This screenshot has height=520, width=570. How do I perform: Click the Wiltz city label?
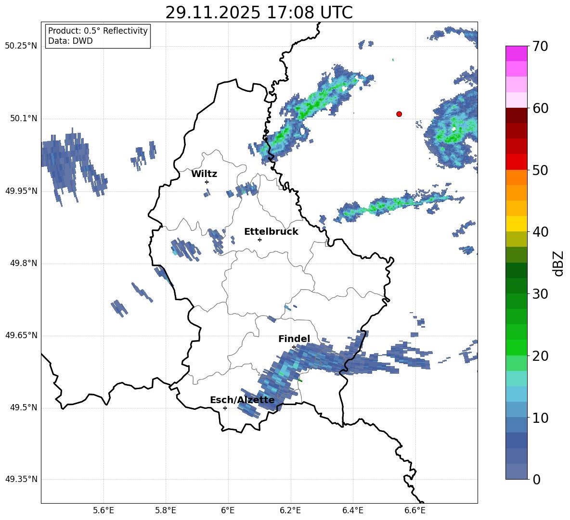pos(204,174)
